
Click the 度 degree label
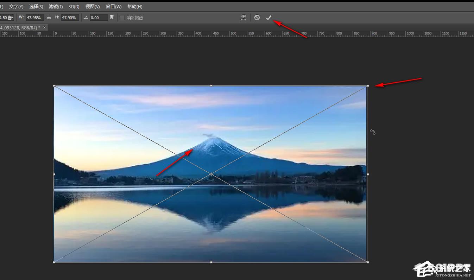click(112, 17)
